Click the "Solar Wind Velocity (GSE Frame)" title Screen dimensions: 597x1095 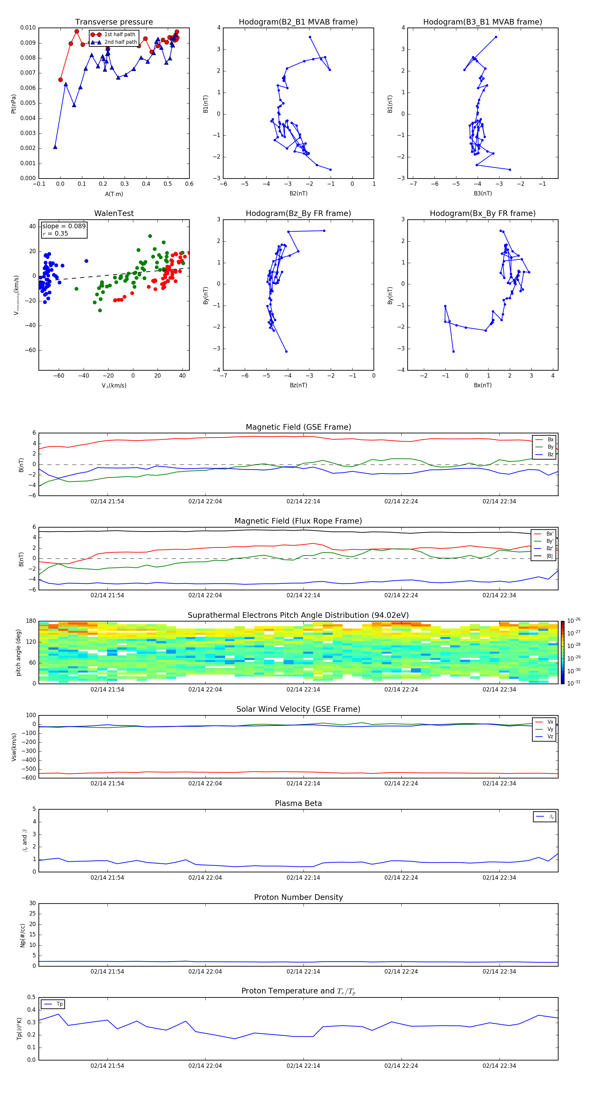(298, 709)
